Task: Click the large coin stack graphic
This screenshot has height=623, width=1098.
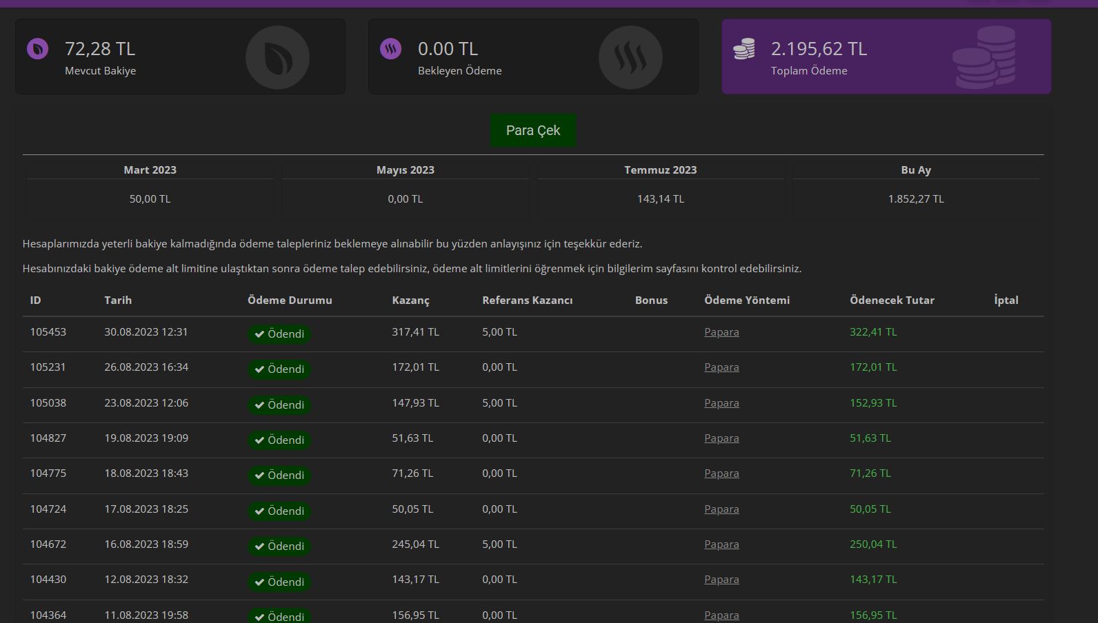Action: click(x=984, y=57)
